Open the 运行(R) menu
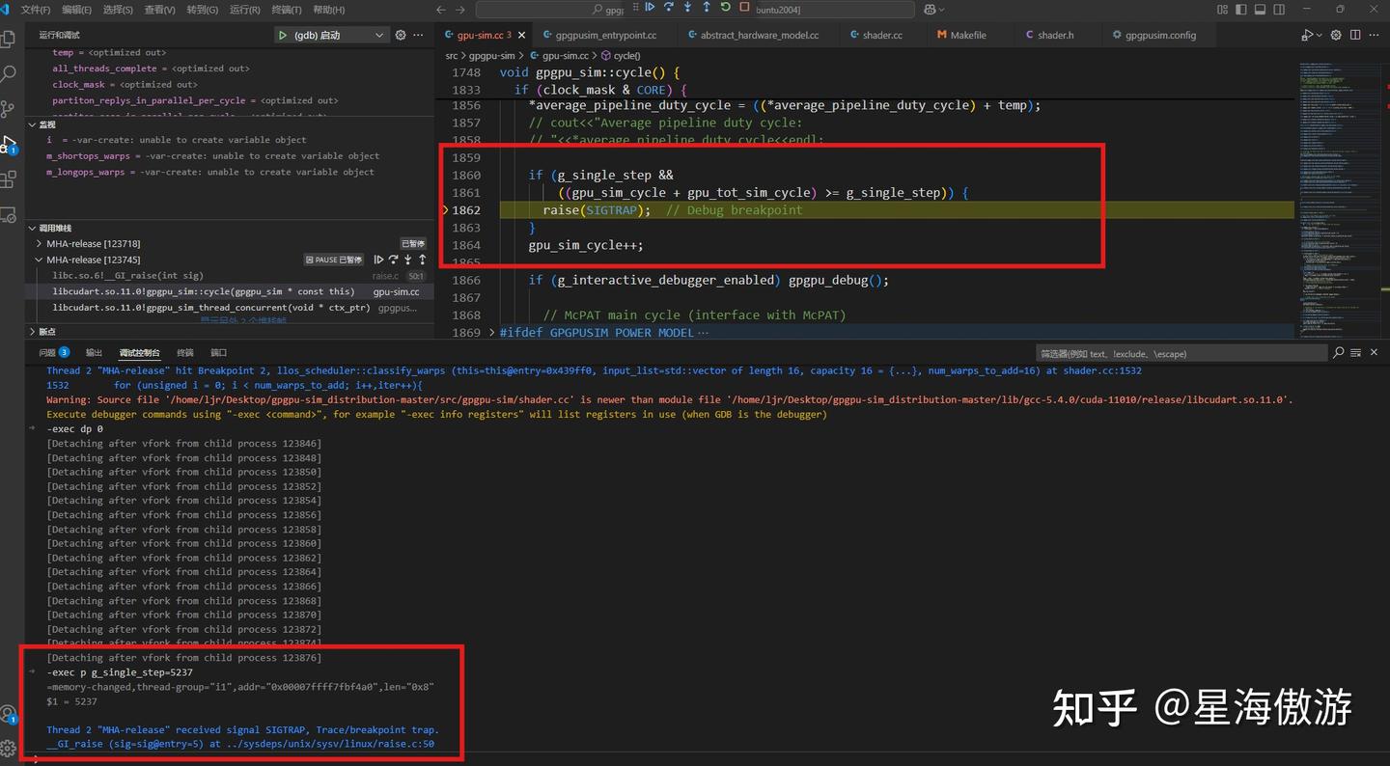Image resolution: width=1390 pixels, height=766 pixels. tap(244, 10)
